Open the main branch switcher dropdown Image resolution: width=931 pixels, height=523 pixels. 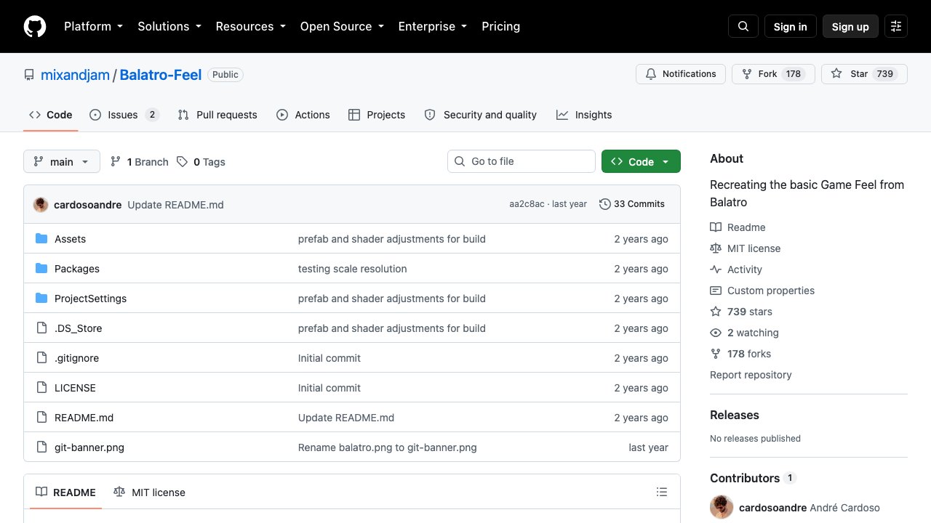coord(62,162)
